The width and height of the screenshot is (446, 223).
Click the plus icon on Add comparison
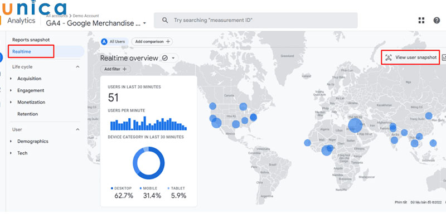pyautogui.click(x=168, y=41)
